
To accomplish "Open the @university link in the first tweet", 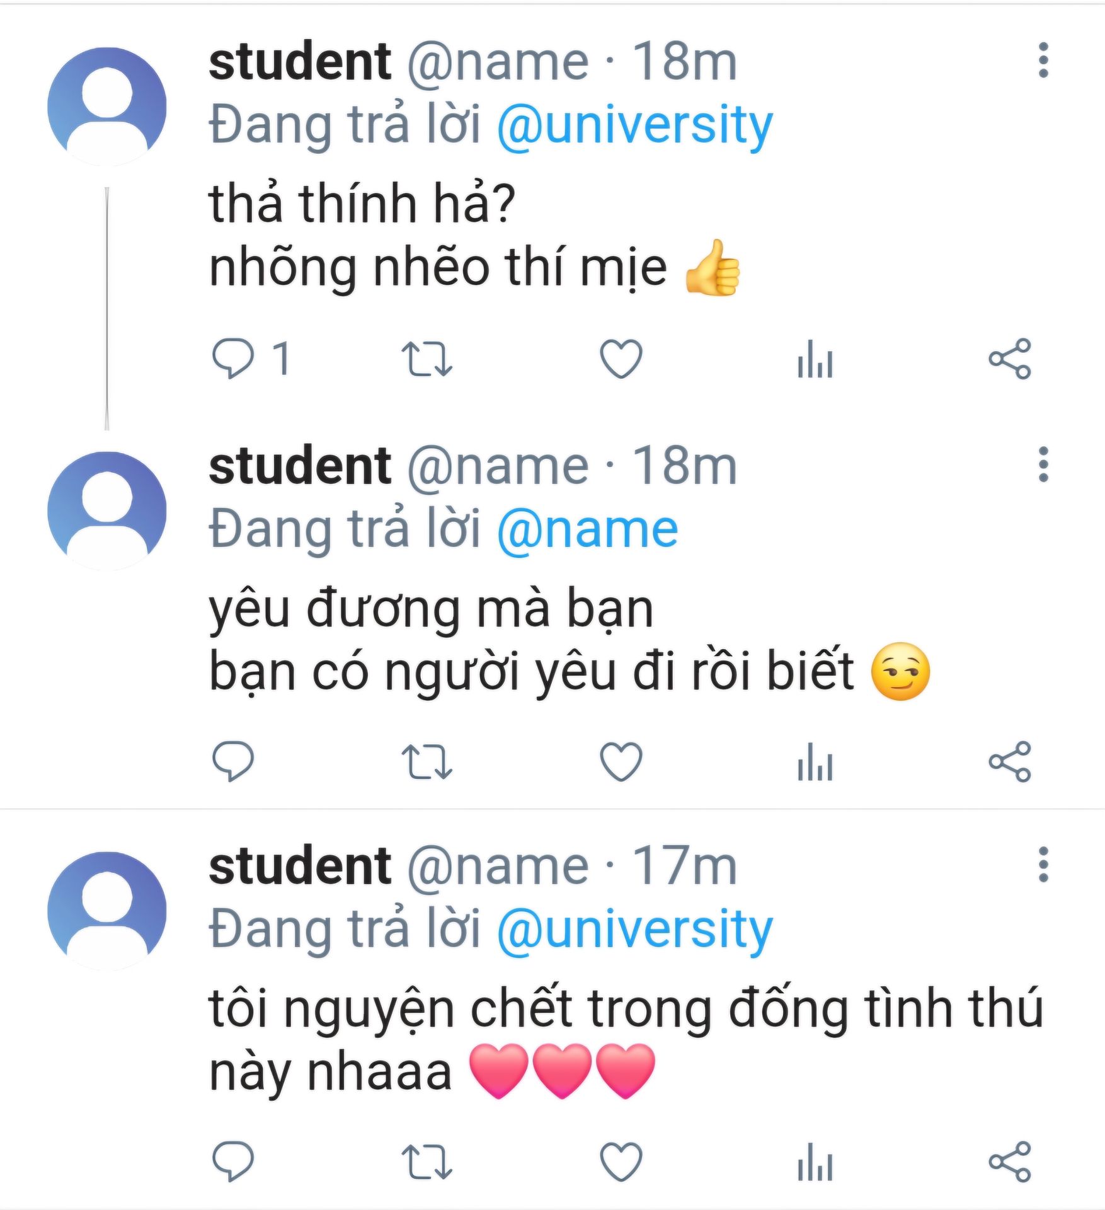I will click(634, 125).
